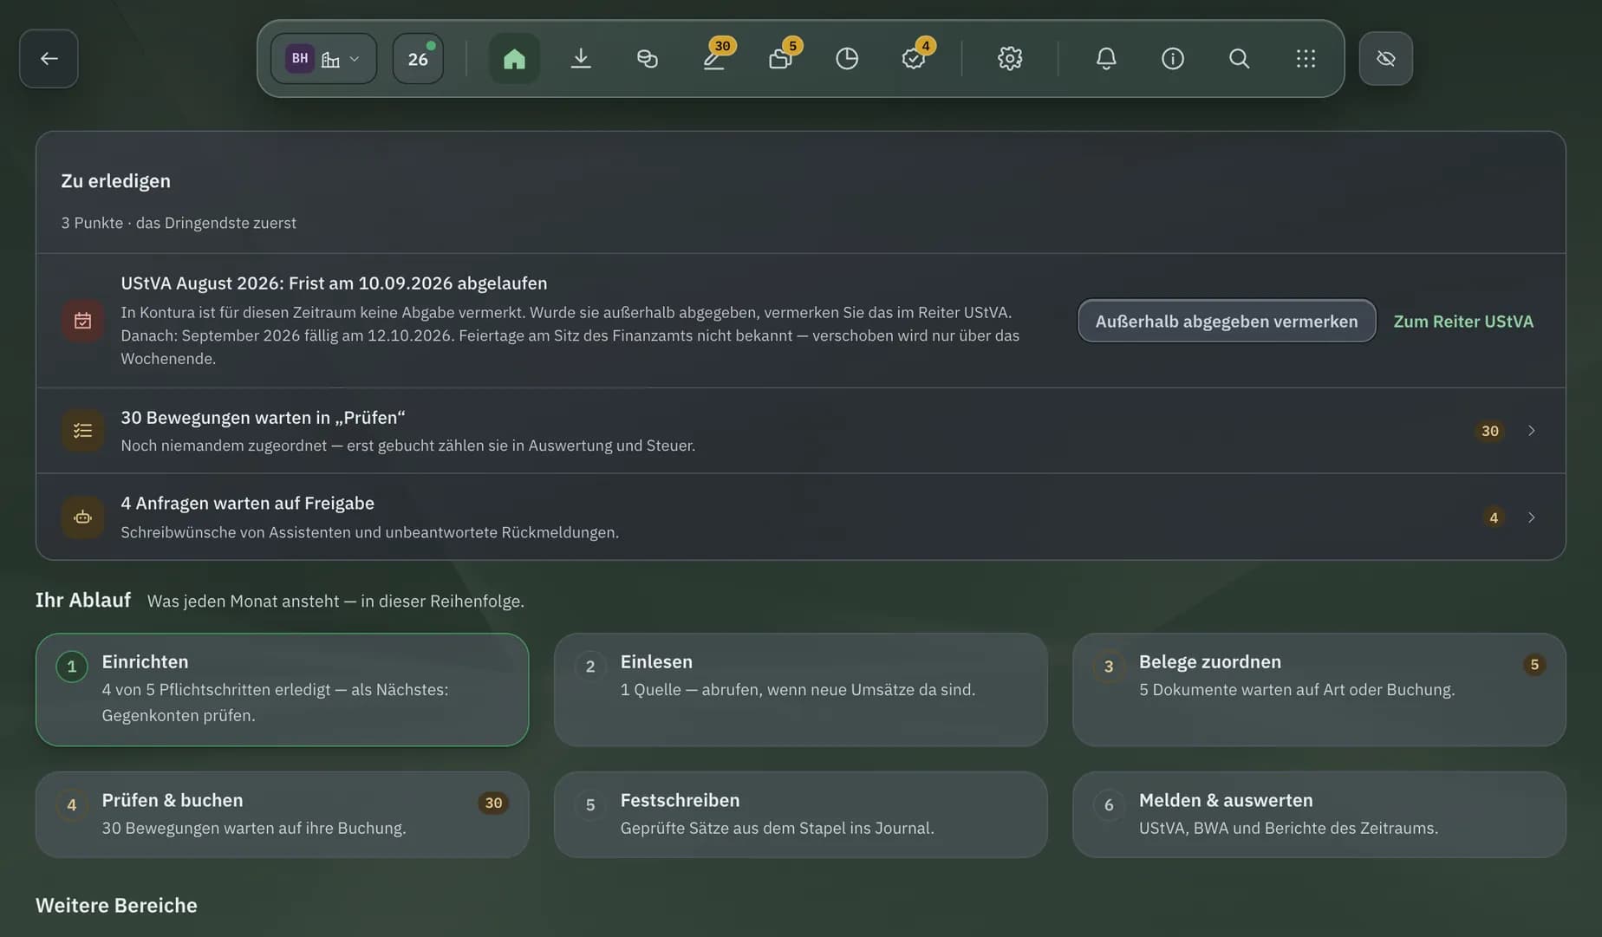The width and height of the screenshot is (1602, 937).
Task: Expand the 4 Anfragen warten row chevron
Action: [1532, 517]
